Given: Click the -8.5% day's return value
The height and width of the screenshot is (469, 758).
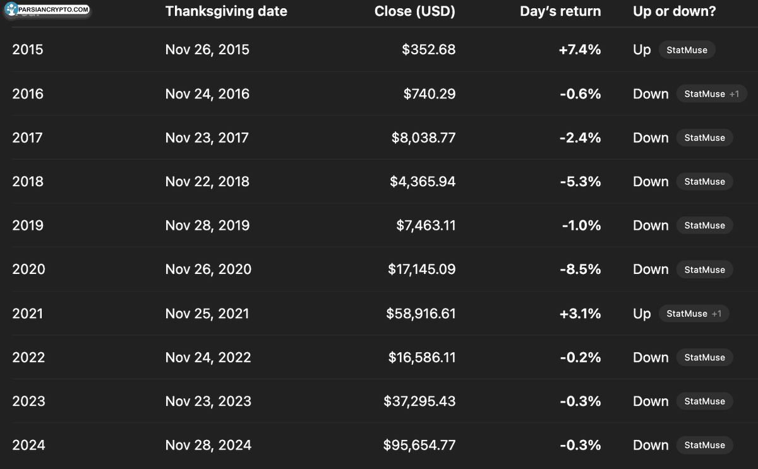Looking at the screenshot, I should [x=580, y=270].
